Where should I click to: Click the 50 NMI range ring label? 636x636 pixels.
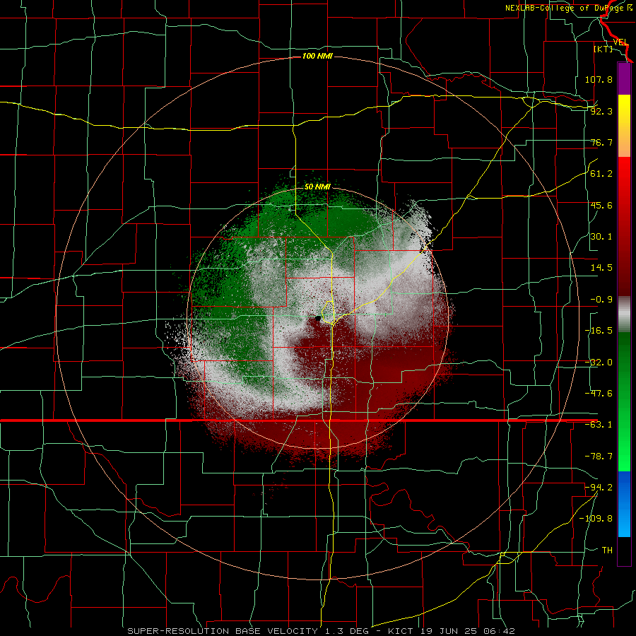[x=317, y=187]
